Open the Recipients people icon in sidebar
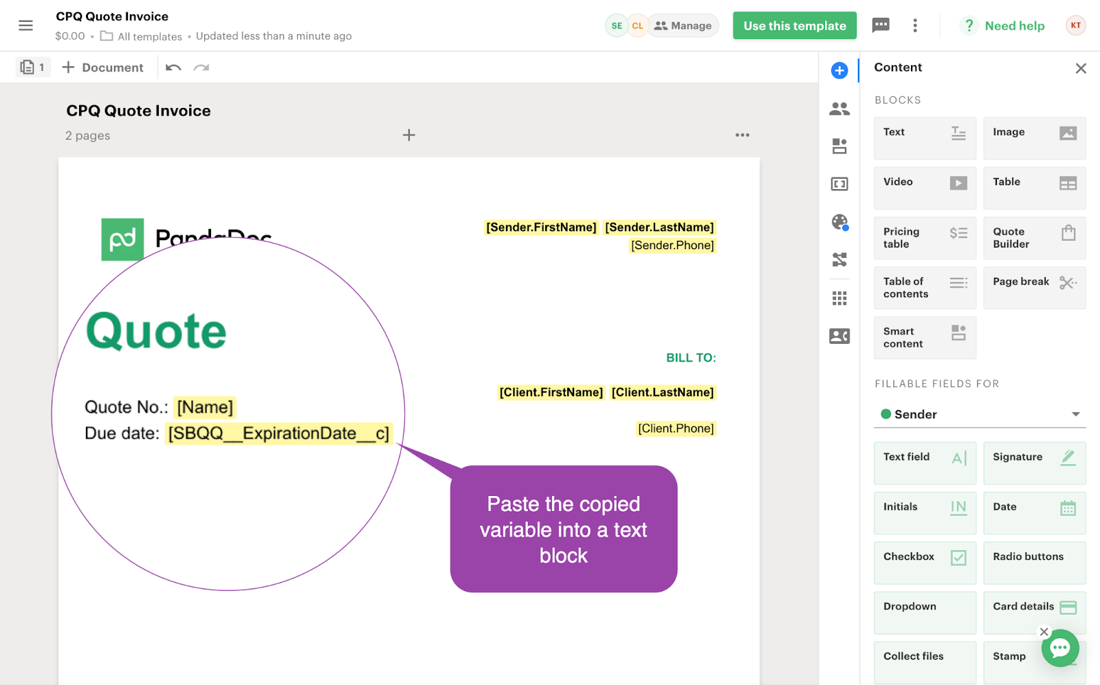 [x=839, y=109]
